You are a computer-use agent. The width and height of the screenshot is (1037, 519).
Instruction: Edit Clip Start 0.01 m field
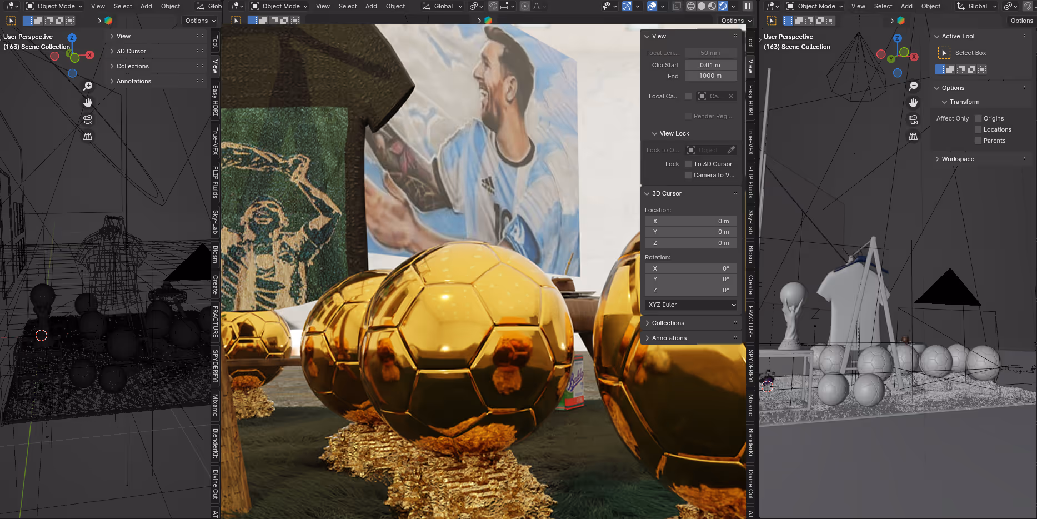710,65
